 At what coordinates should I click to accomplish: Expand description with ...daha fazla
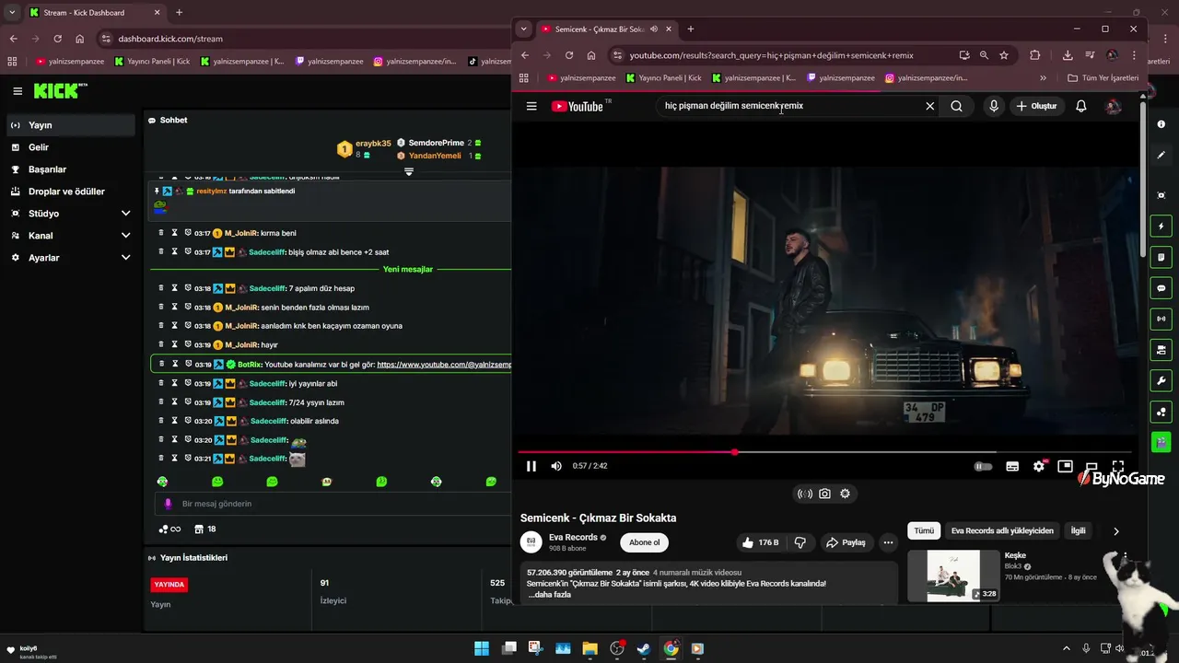(550, 595)
